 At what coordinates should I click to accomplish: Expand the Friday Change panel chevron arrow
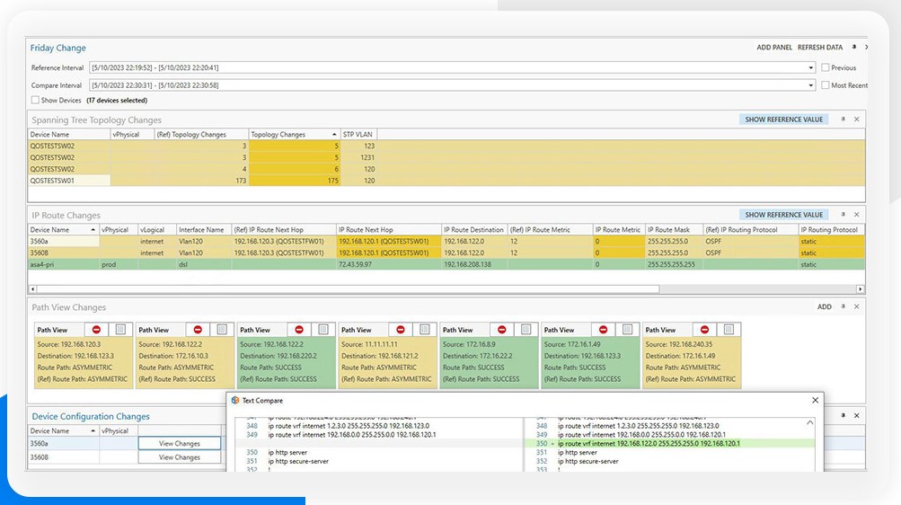coord(866,47)
